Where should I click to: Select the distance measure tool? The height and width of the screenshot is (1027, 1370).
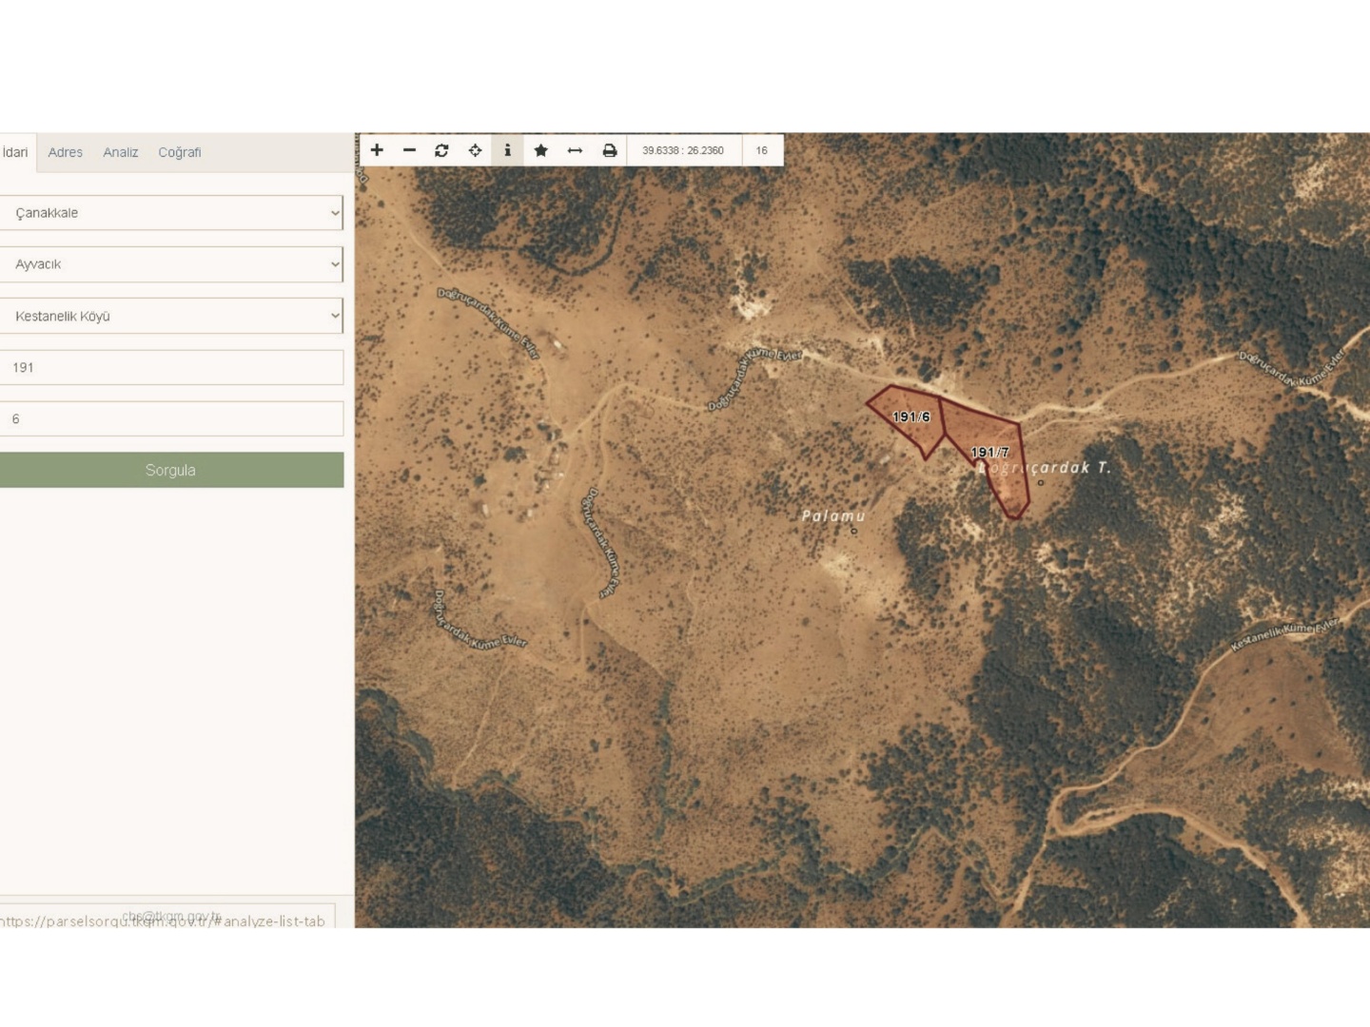[575, 150]
